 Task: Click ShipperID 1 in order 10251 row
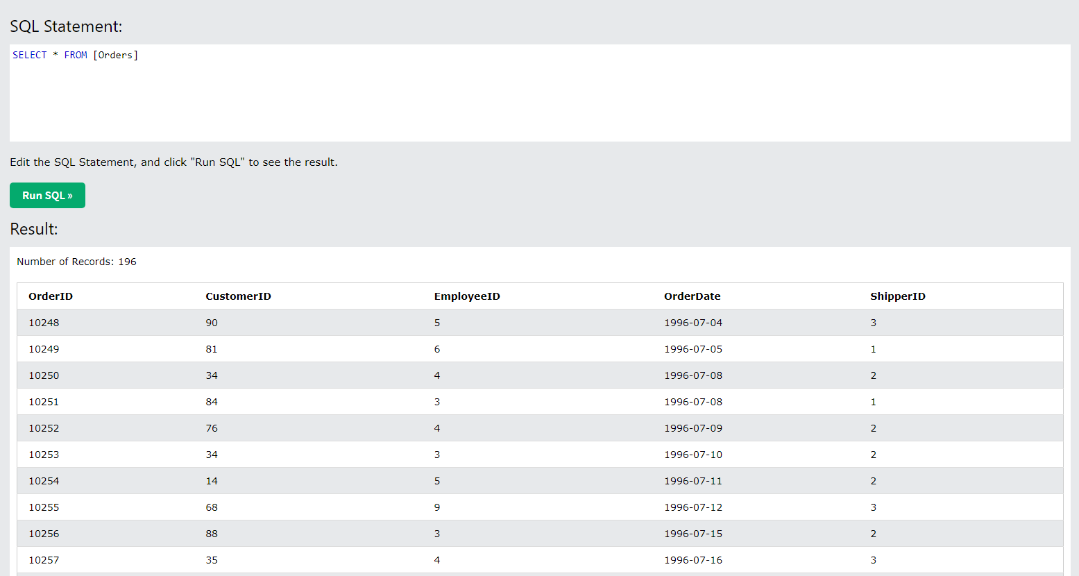click(x=874, y=402)
